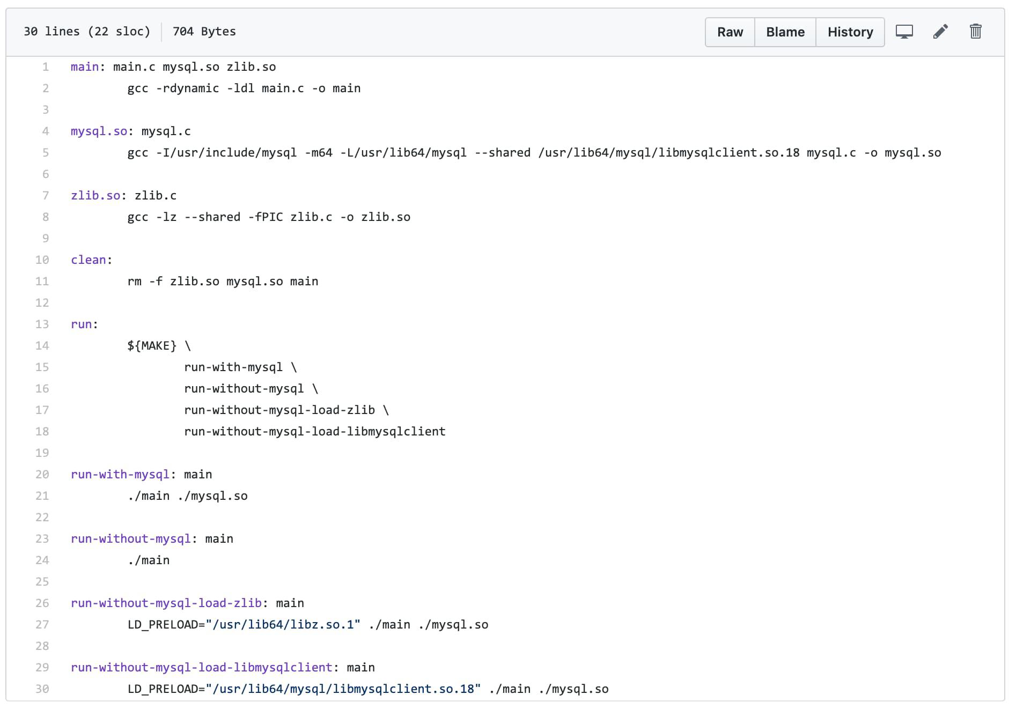Click the mysql.so target on line 4
The width and height of the screenshot is (1016, 709).
(99, 131)
